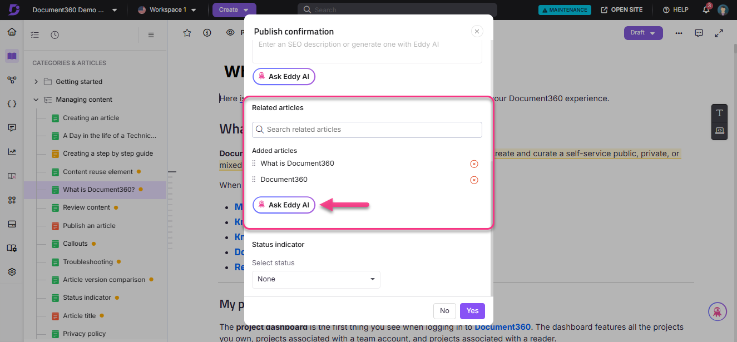Open the Eddy AI assistant bubble
This screenshot has width=737, height=342.
coord(717,311)
